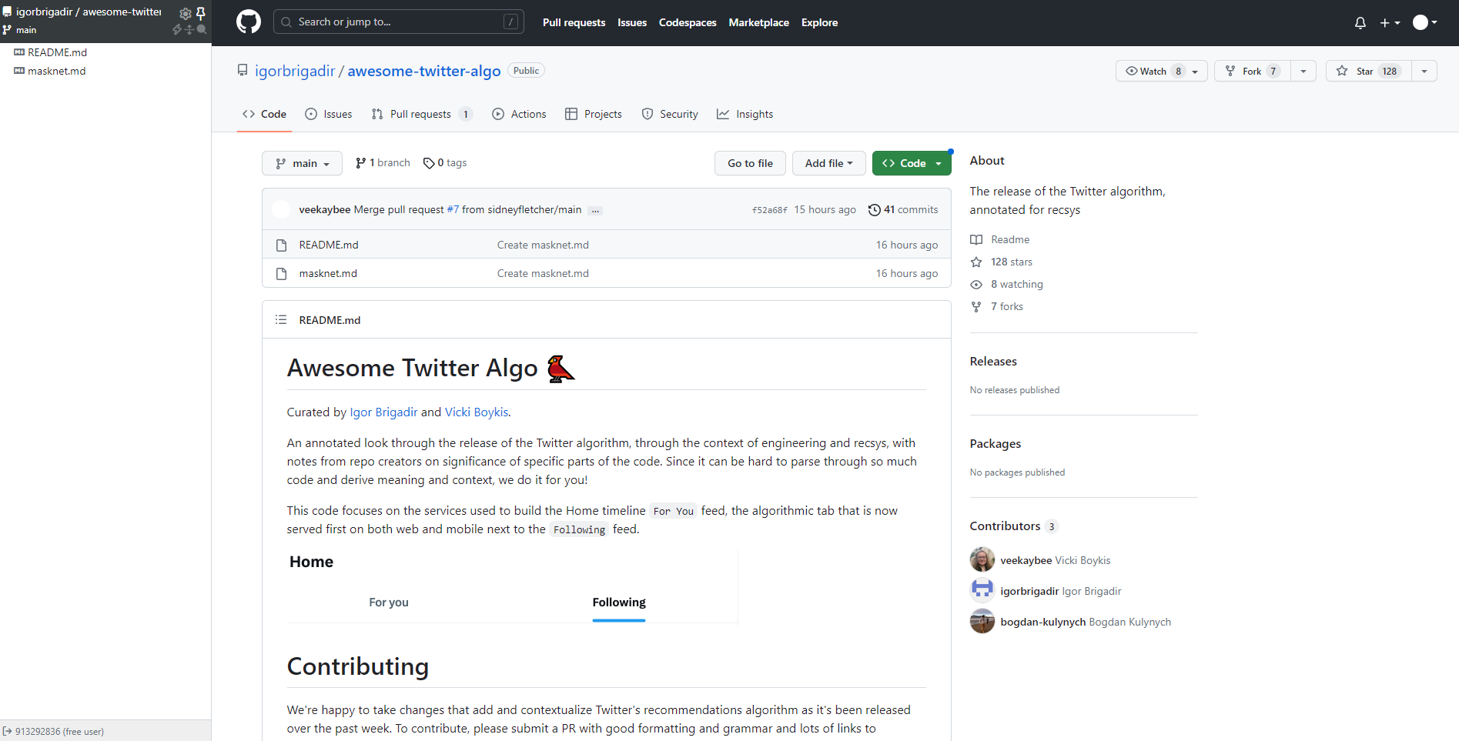Switch to the repository Issues tab

click(329, 114)
